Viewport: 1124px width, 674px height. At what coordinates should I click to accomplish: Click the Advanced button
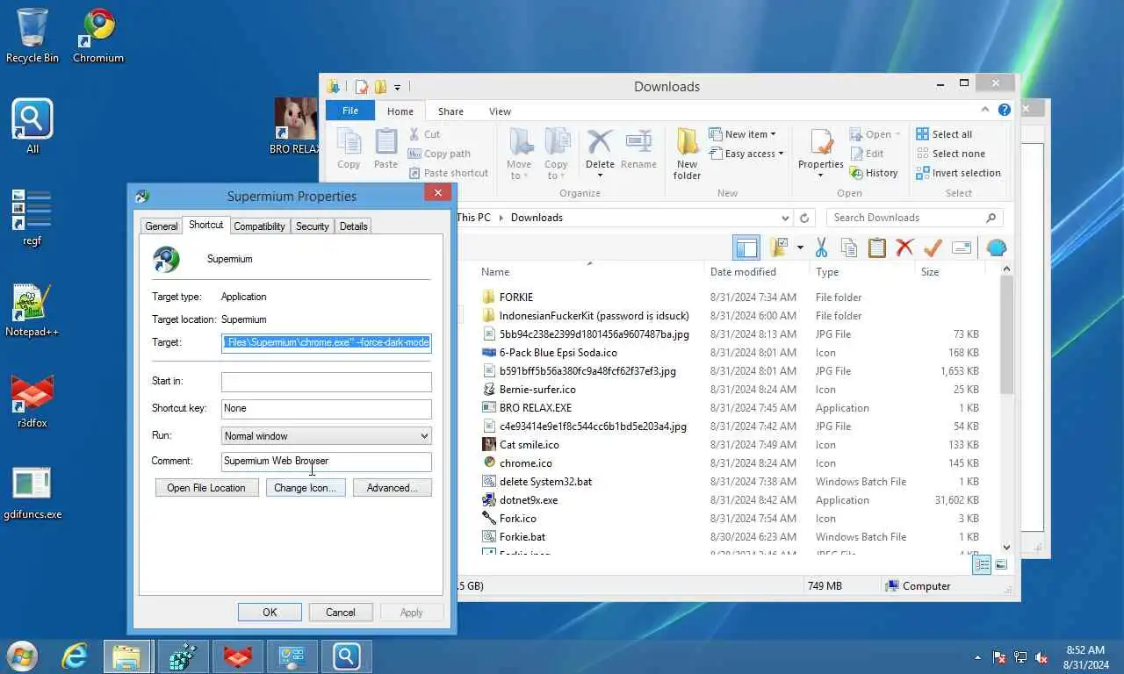[x=392, y=488]
